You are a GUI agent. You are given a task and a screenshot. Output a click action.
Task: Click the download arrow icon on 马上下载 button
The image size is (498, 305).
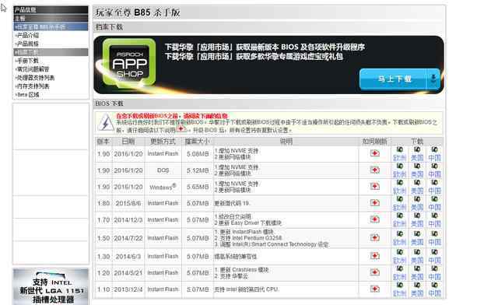coord(433,79)
